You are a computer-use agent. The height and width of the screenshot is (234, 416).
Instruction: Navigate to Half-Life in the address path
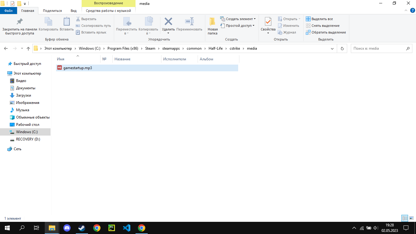pyautogui.click(x=216, y=48)
